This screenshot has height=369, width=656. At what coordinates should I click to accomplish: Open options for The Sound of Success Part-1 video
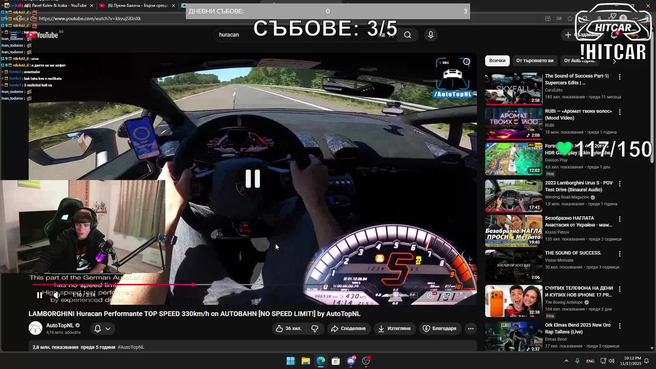(620, 77)
